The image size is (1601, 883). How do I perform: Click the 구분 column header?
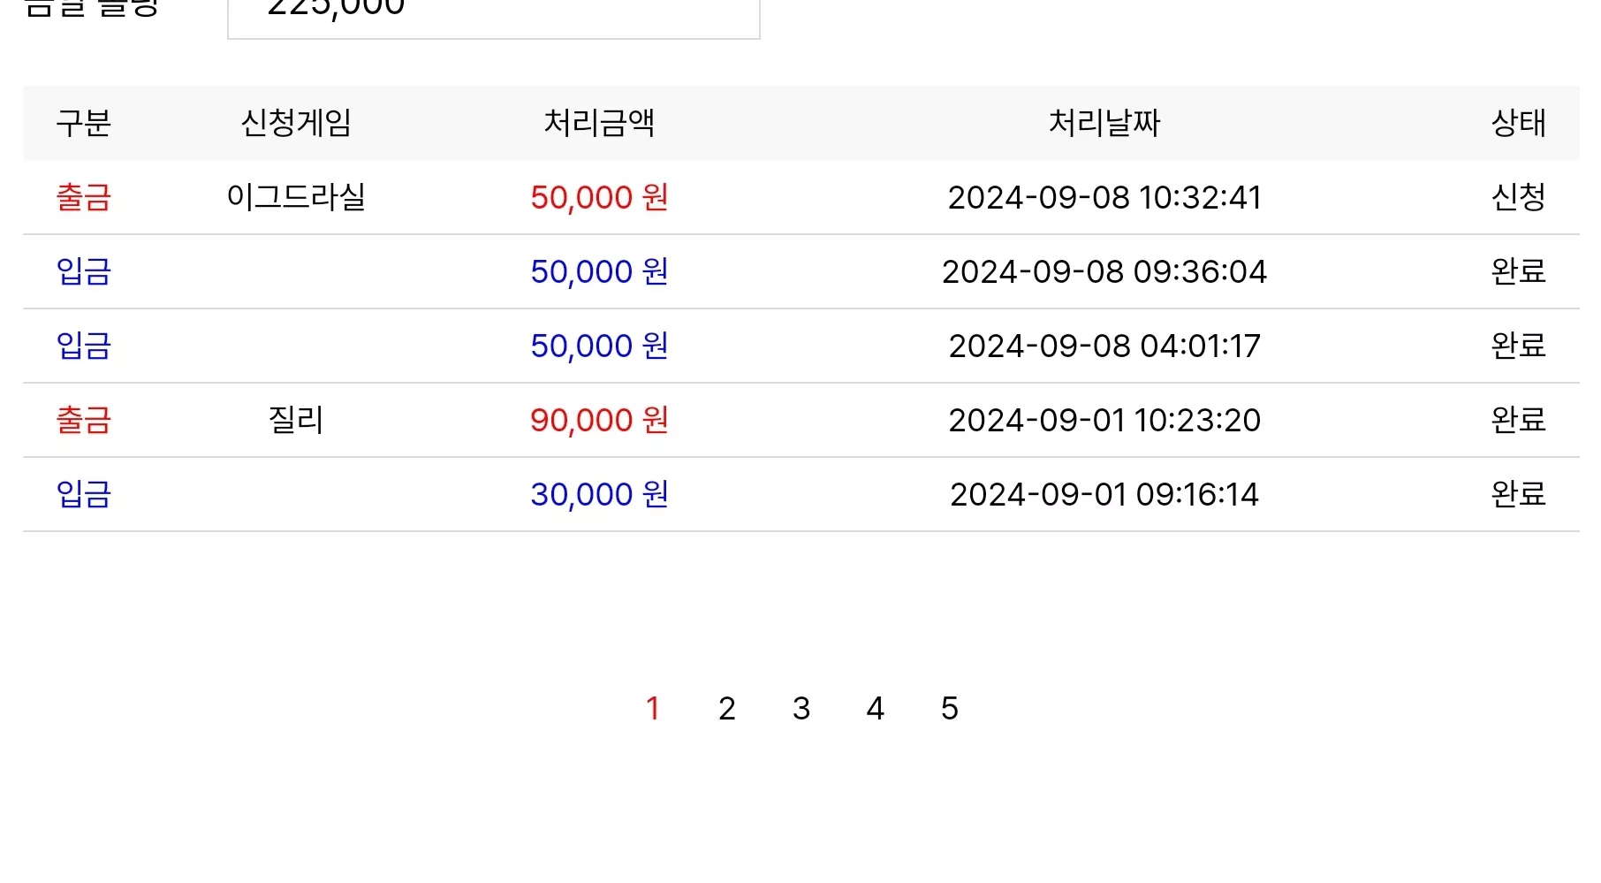[x=84, y=123]
